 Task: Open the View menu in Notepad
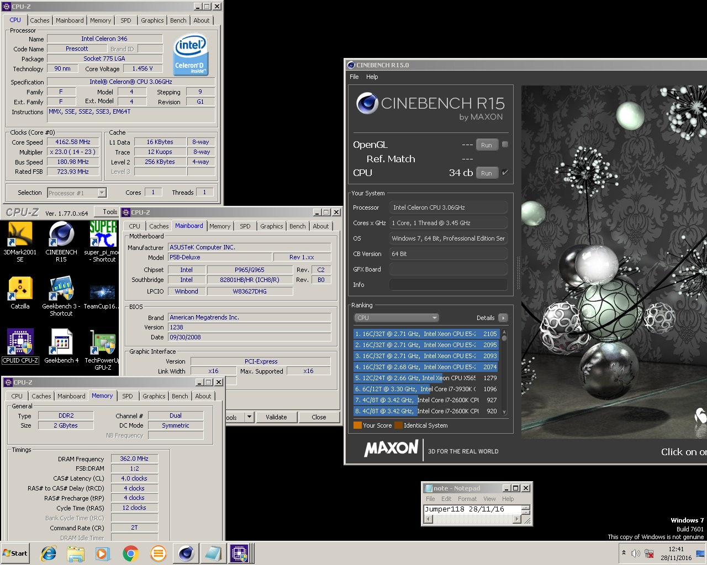coord(489,499)
